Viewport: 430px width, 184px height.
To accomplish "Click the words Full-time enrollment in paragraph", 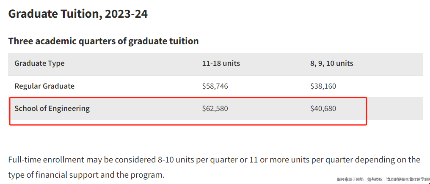I will click(46, 160).
